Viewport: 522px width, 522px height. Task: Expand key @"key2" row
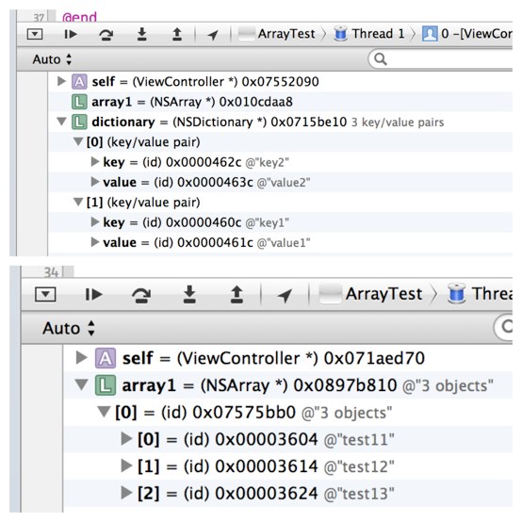tap(95, 162)
